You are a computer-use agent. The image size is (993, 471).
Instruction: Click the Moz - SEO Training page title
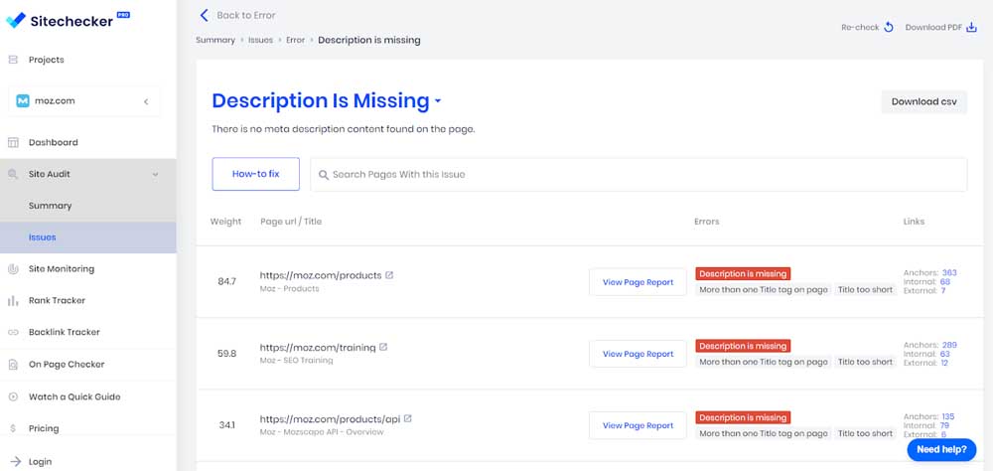click(296, 361)
